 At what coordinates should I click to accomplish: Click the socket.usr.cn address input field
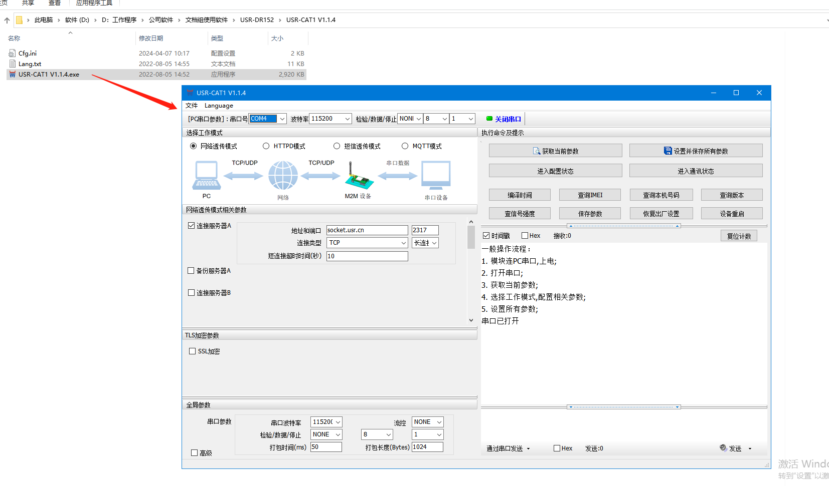[x=367, y=230]
